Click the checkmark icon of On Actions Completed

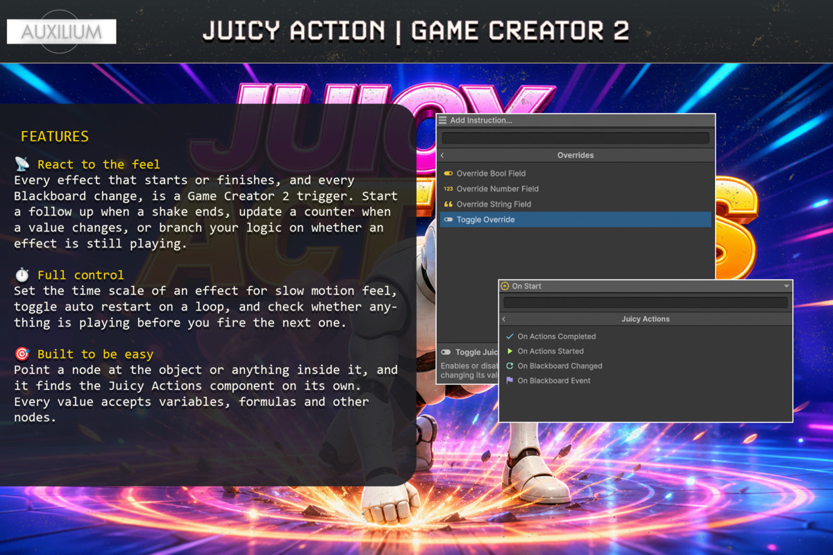[510, 336]
